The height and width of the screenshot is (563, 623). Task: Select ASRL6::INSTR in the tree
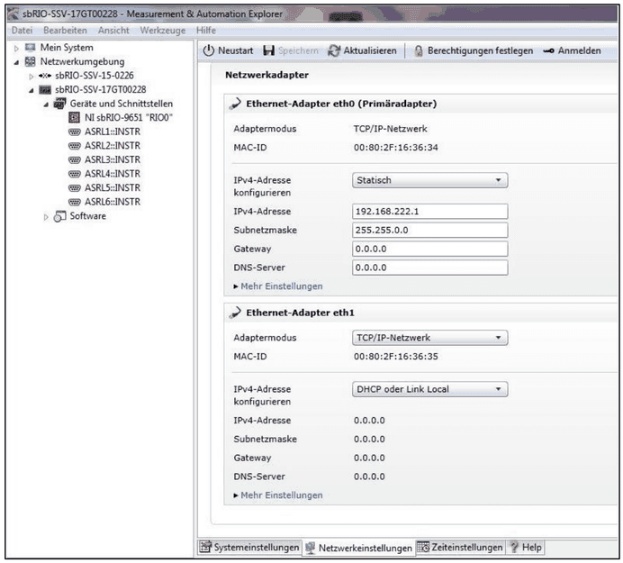coord(113,202)
